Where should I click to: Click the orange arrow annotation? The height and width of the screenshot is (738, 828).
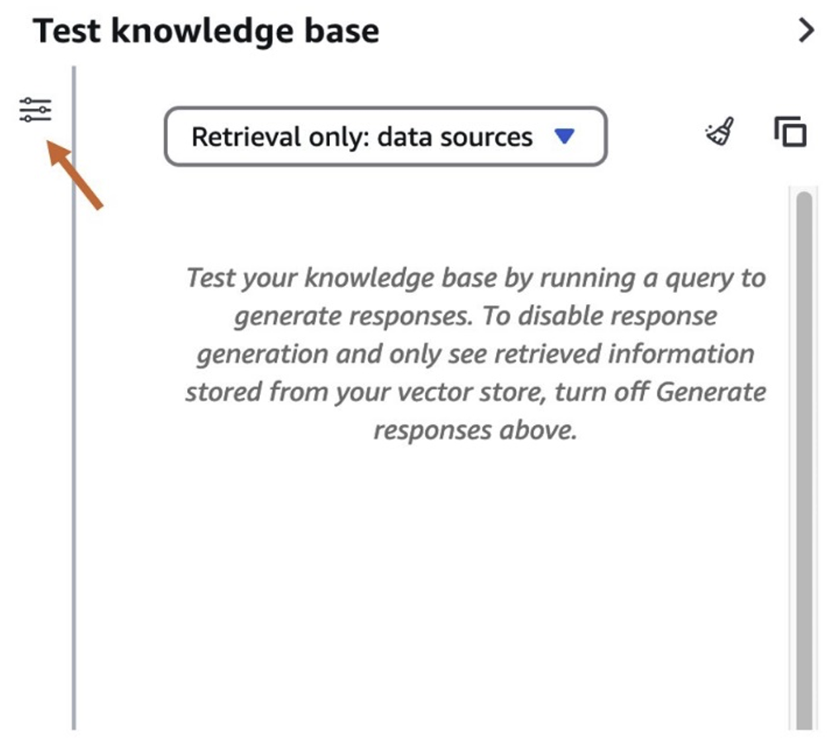point(75,175)
